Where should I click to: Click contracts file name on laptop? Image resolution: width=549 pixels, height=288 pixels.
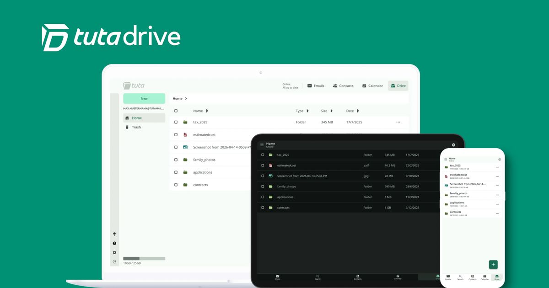coord(200,185)
